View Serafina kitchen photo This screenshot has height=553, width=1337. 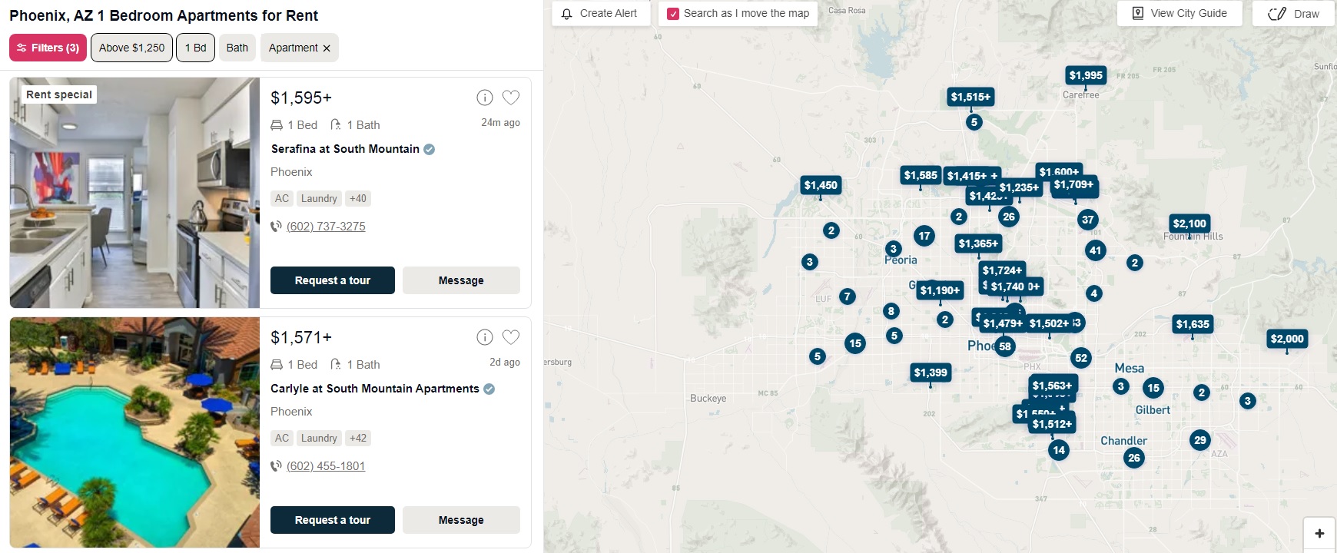point(134,193)
